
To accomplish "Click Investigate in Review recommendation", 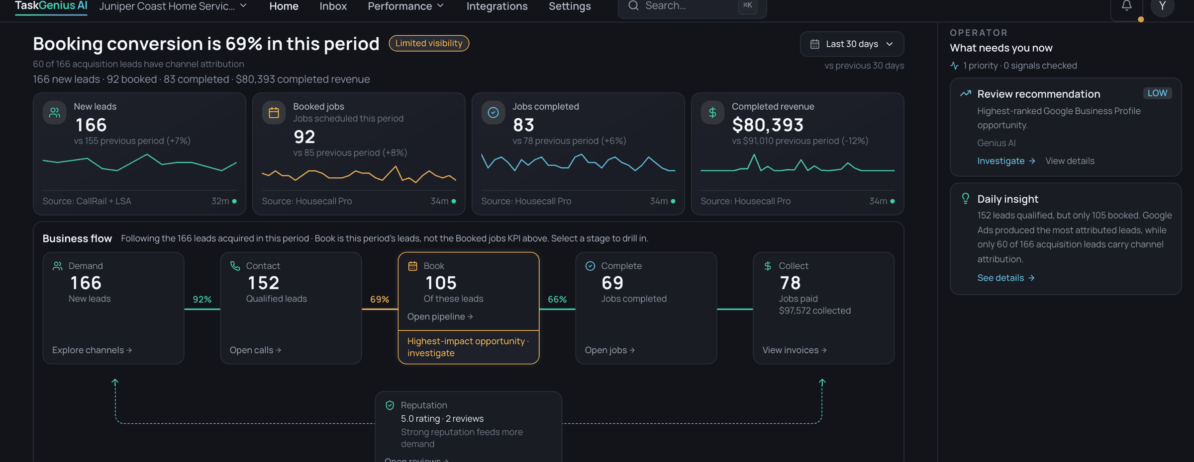I will click(x=1006, y=161).
